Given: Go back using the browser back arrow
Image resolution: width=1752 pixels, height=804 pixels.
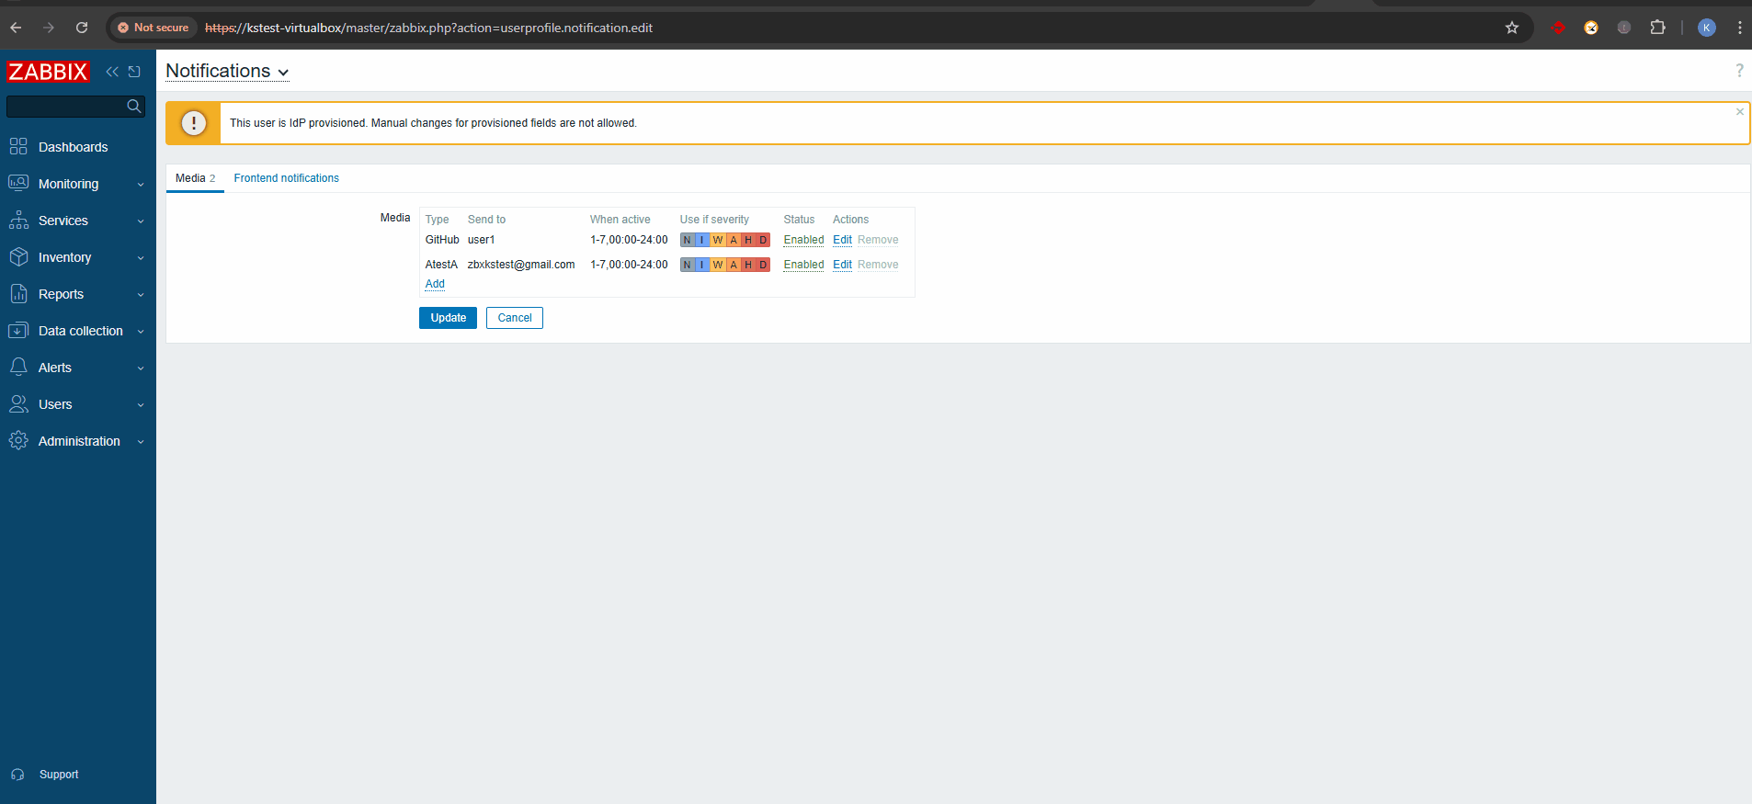Looking at the screenshot, I should [16, 28].
